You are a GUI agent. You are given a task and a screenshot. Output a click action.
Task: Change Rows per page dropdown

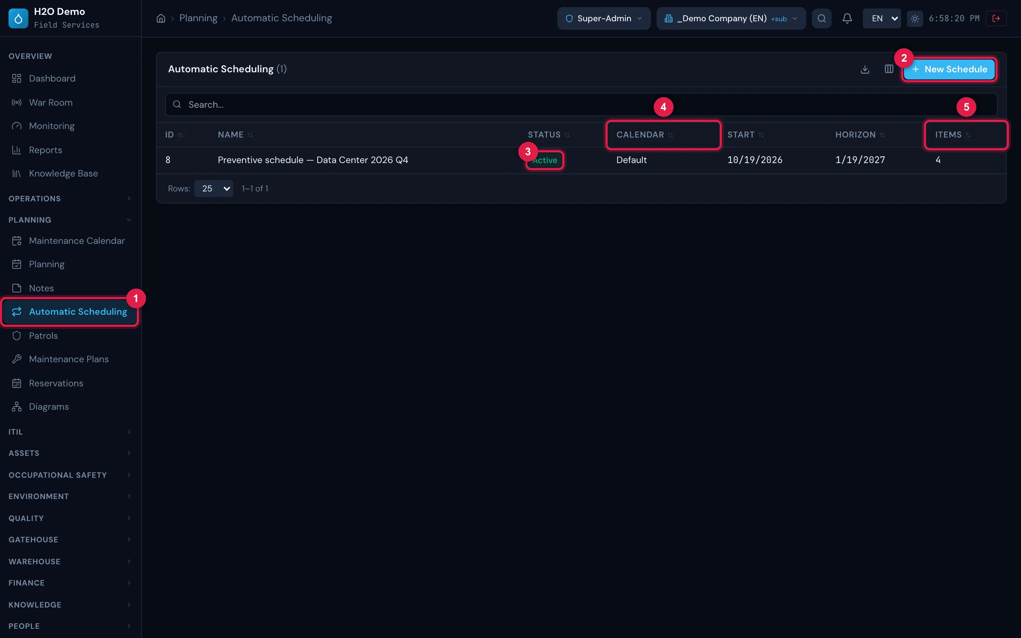click(x=213, y=189)
